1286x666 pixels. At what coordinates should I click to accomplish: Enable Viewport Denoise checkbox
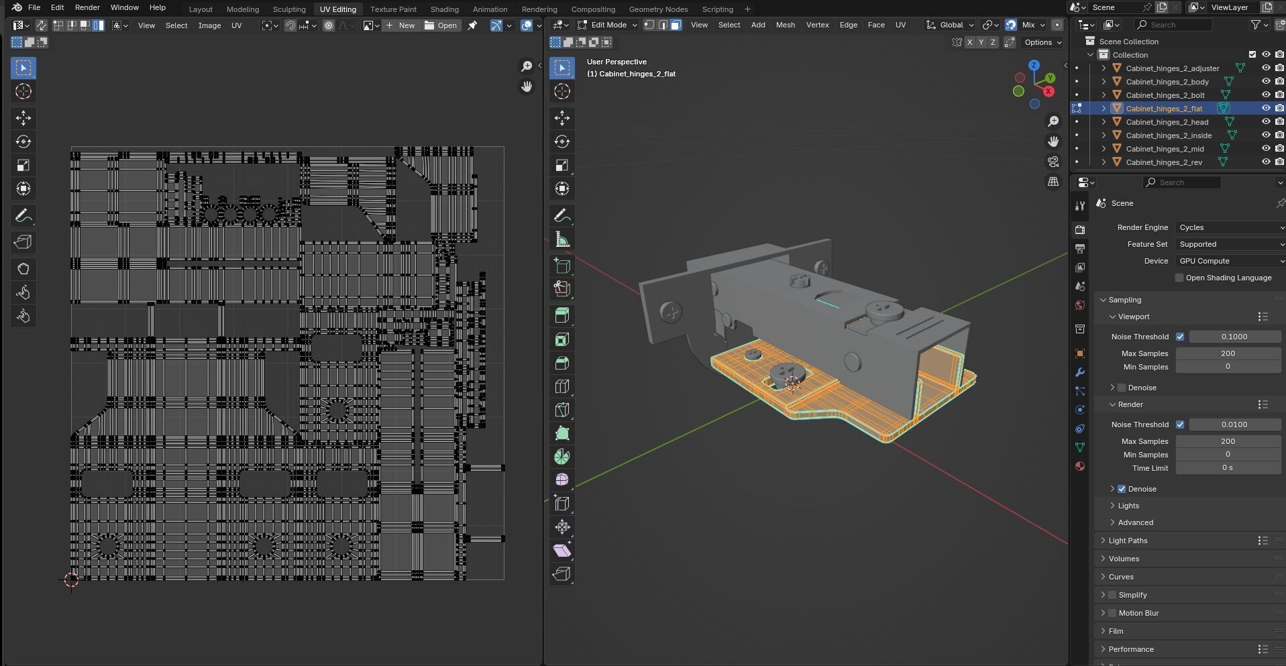coord(1122,388)
